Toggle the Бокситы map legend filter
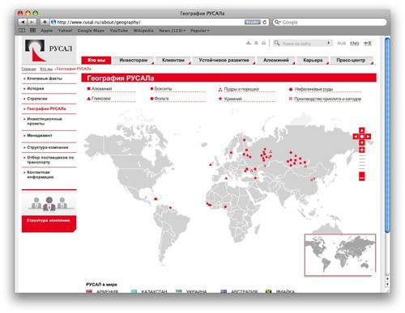The image size is (405, 313). (x=161, y=89)
